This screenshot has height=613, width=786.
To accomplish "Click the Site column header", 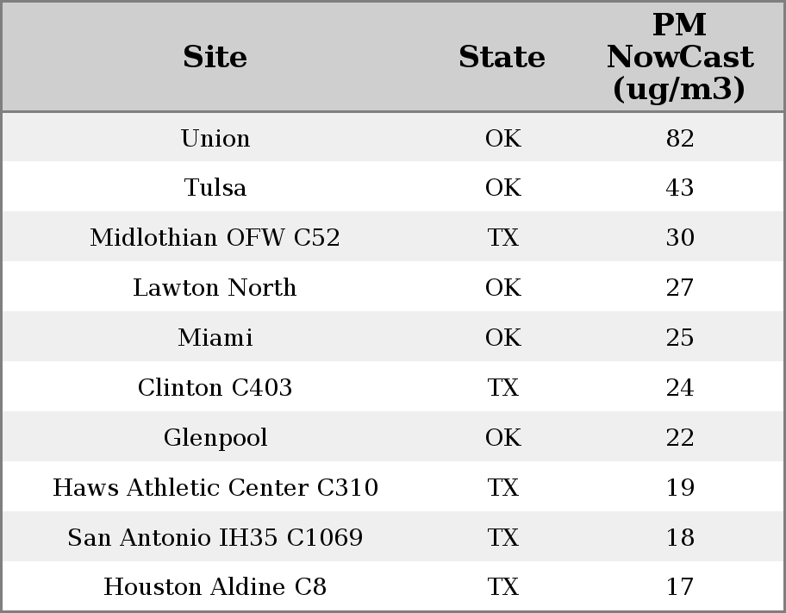I will coord(215,57).
